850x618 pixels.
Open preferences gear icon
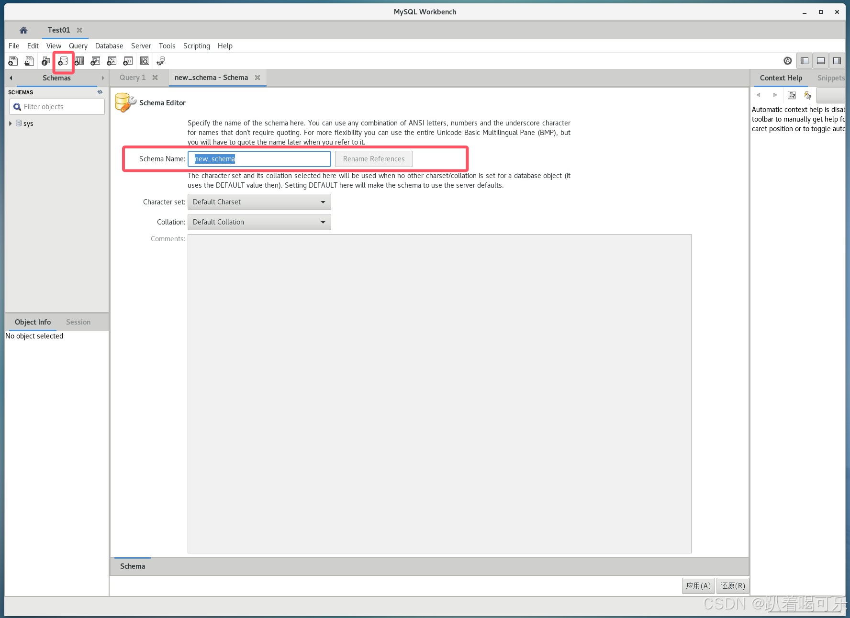[x=788, y=61]
